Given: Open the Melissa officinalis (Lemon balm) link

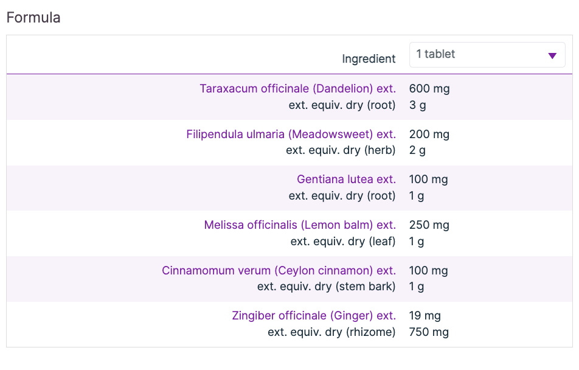Looking at the screenshot, I should [x=300, y=225].
